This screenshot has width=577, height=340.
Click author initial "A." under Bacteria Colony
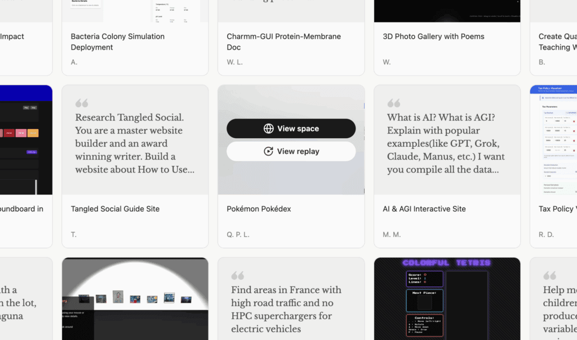[x=74, y=62]
